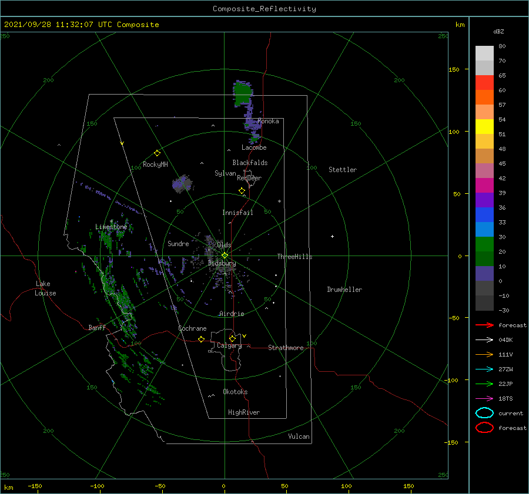Viewport: 529px width, 494px height.
Task: Click yellow diamond marker near Cochrane
Action: tap(201, 340)
